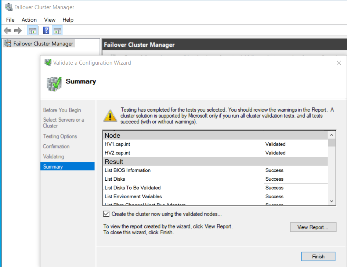Toggle Show/Hide Console Tree toolbar icon
The image size is (347, 267).
click(x=33, y=31)
